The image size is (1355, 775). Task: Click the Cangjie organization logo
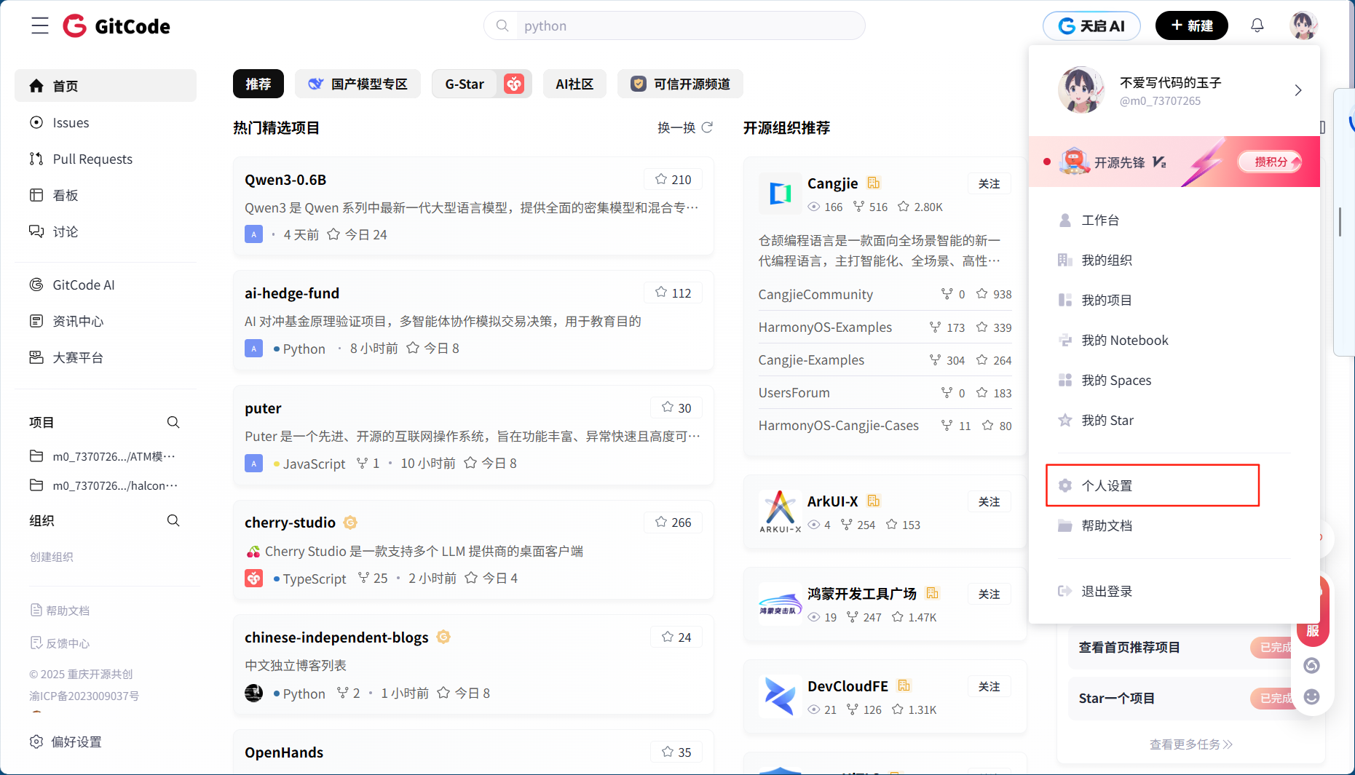point(780,193)
